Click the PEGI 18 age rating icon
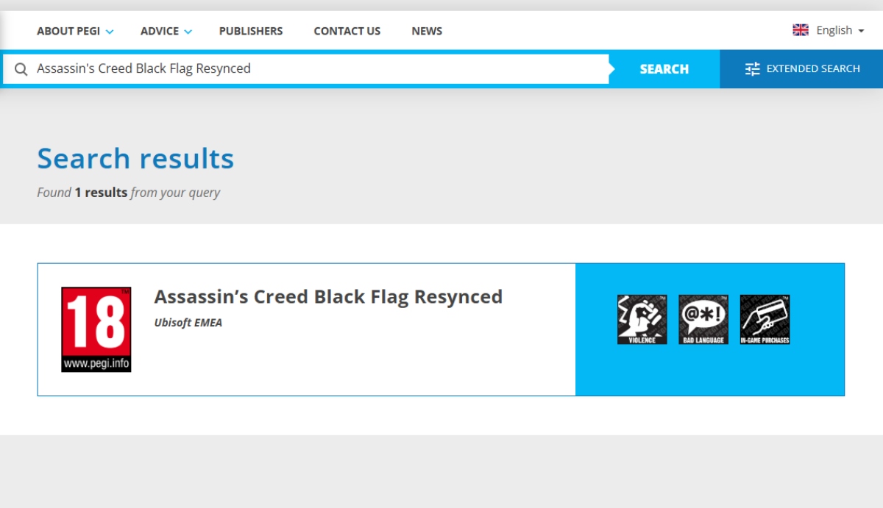The width and height of the screenshot is (883, 508). pos(96,329)
